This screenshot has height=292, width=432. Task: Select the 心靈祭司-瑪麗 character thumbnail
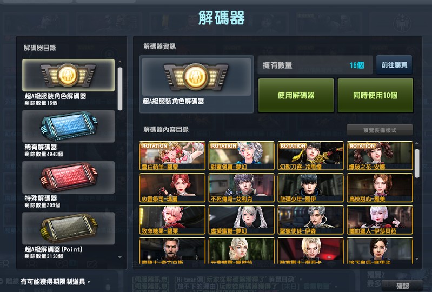point(172,188)
